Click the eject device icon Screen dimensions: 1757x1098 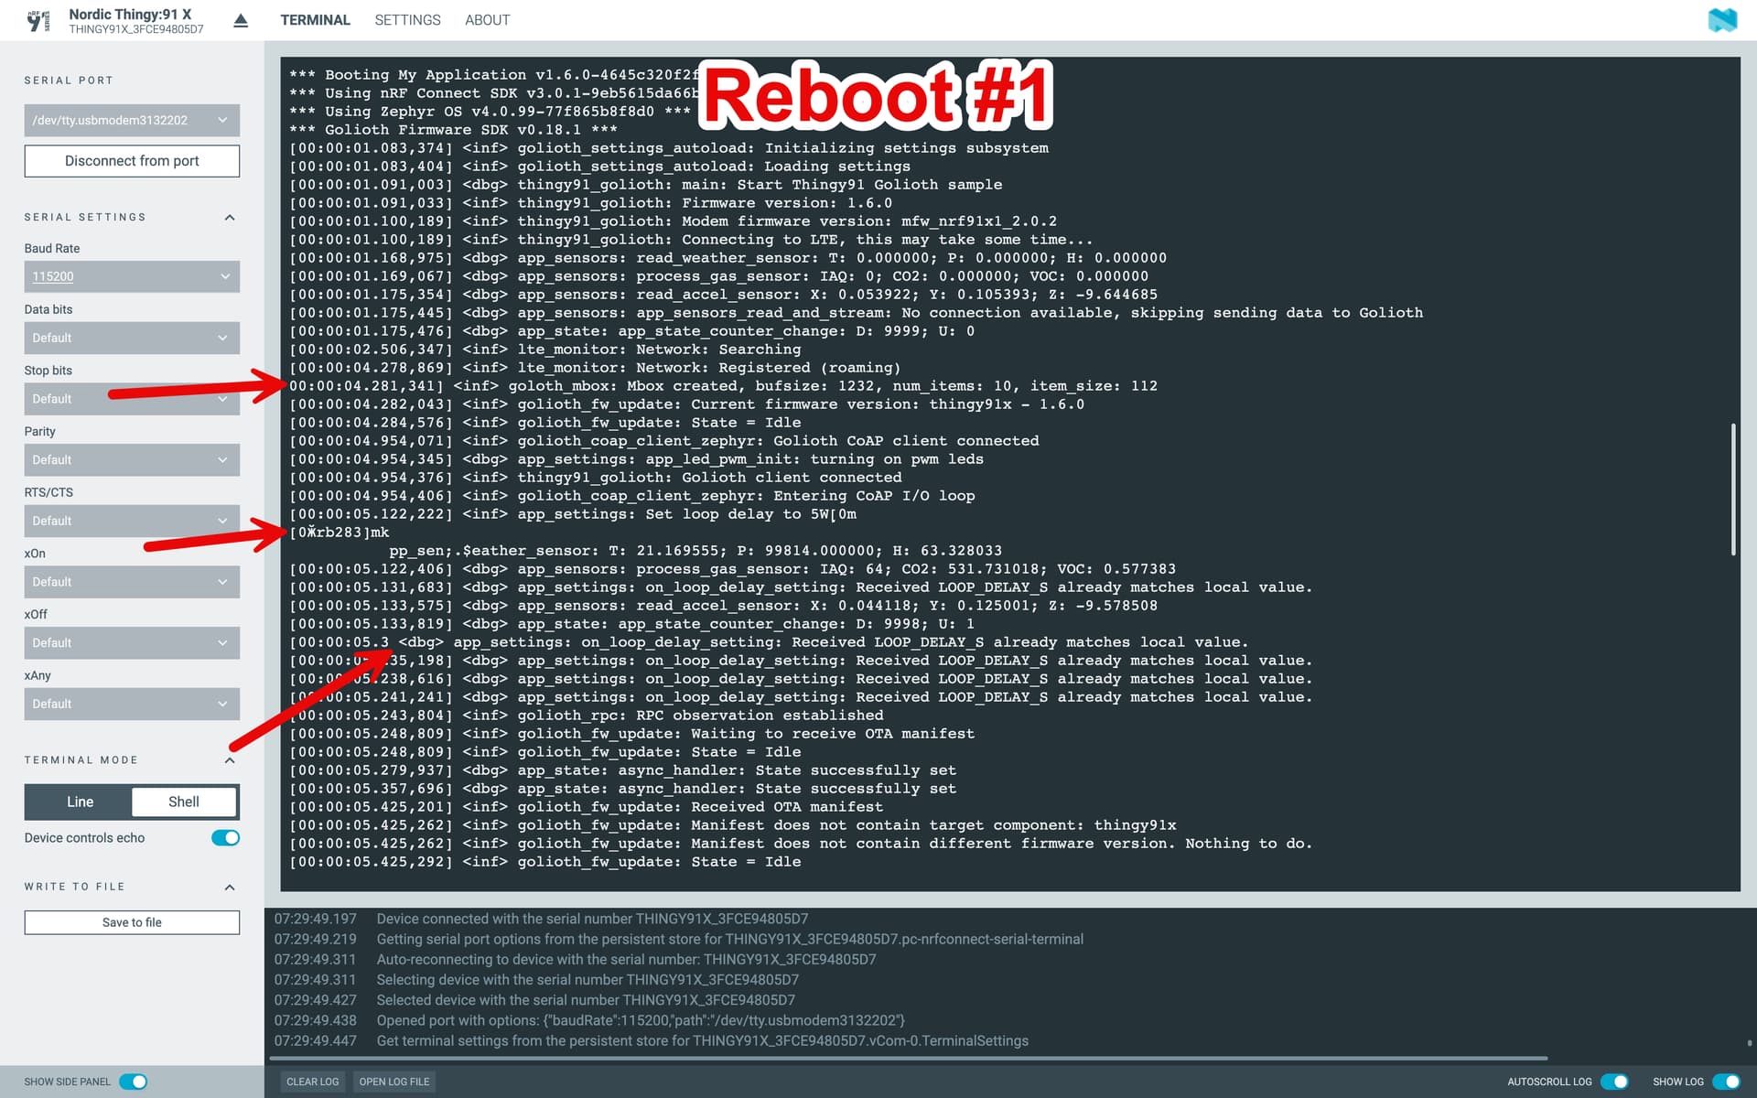point(241,20)
